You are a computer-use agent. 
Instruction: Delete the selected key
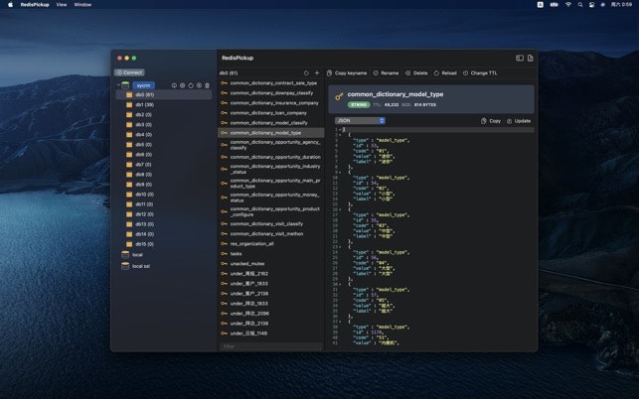[416, 72]
